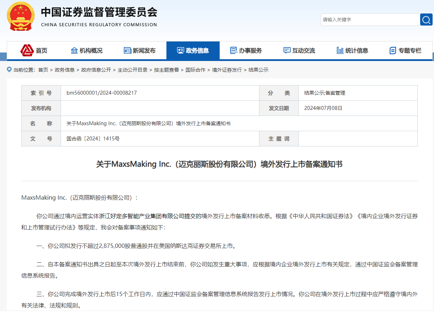Click the 文号 table label
The width and height of the screenshot is (434, 312).
[x=41, y=139]
